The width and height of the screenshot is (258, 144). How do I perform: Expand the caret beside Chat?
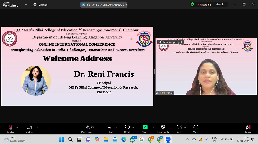click(117, 127)
